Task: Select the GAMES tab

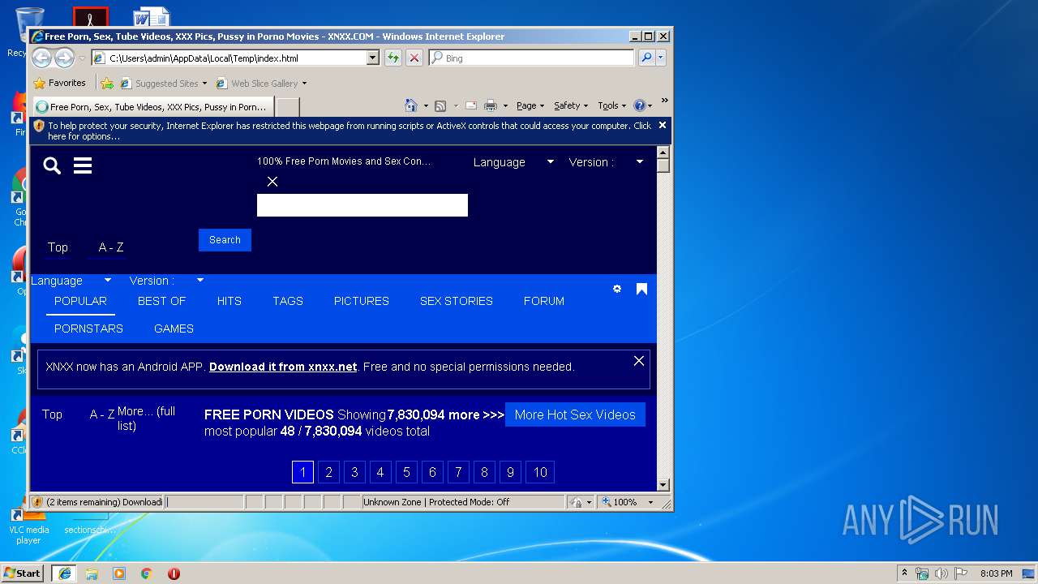Action: 174,328
